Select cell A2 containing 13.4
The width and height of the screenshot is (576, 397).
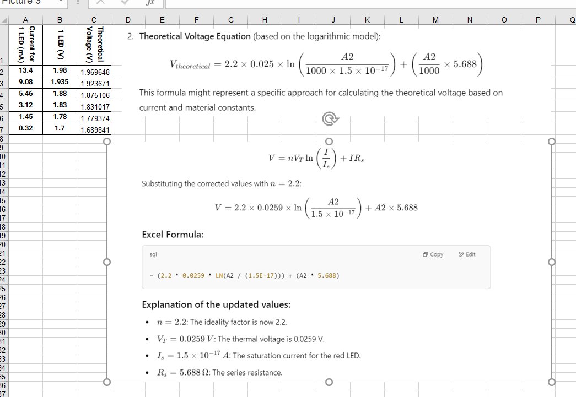pos(25,70)
